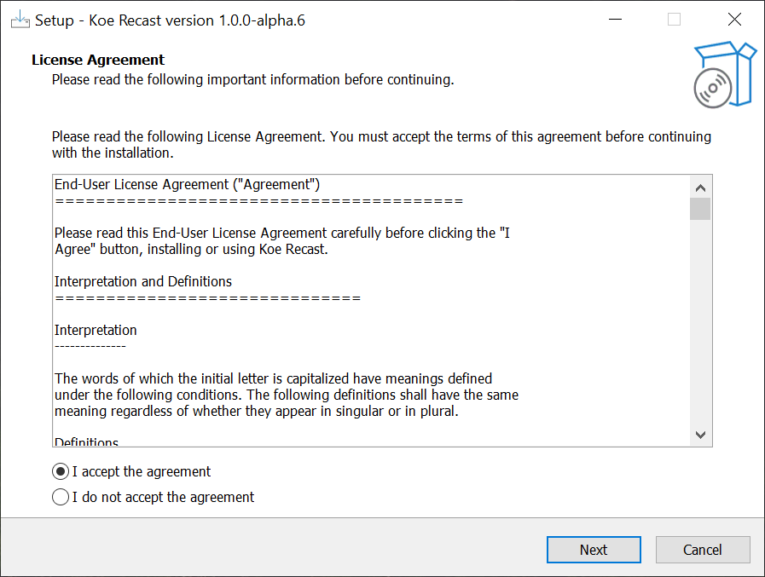Click the "Interpretation and Definitions" section heading

(143, 281)
